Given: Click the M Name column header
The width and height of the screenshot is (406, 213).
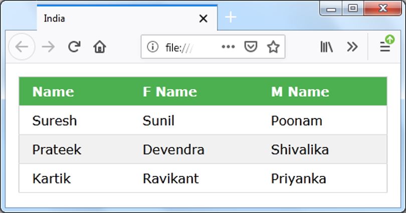Looking at the screenshot, I should [300, 92].
